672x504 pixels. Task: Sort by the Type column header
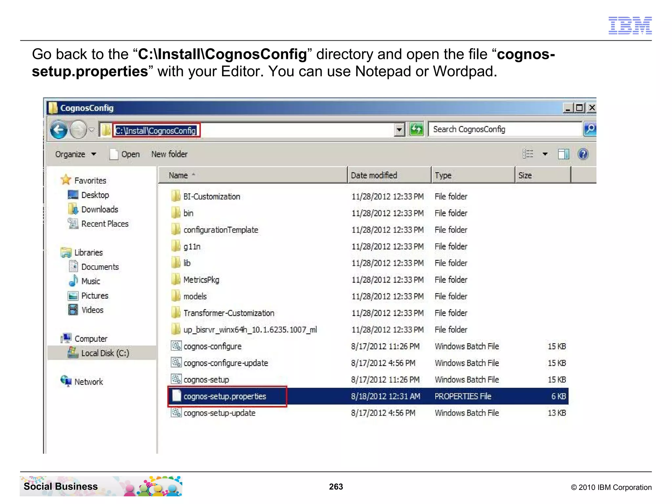click(473, 175)
